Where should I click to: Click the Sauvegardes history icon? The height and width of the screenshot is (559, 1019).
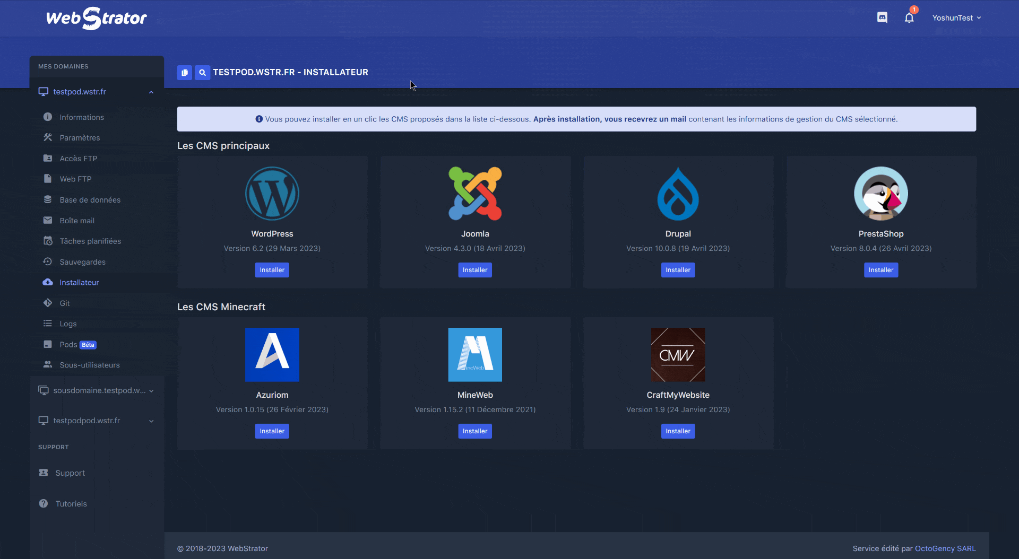48,261
